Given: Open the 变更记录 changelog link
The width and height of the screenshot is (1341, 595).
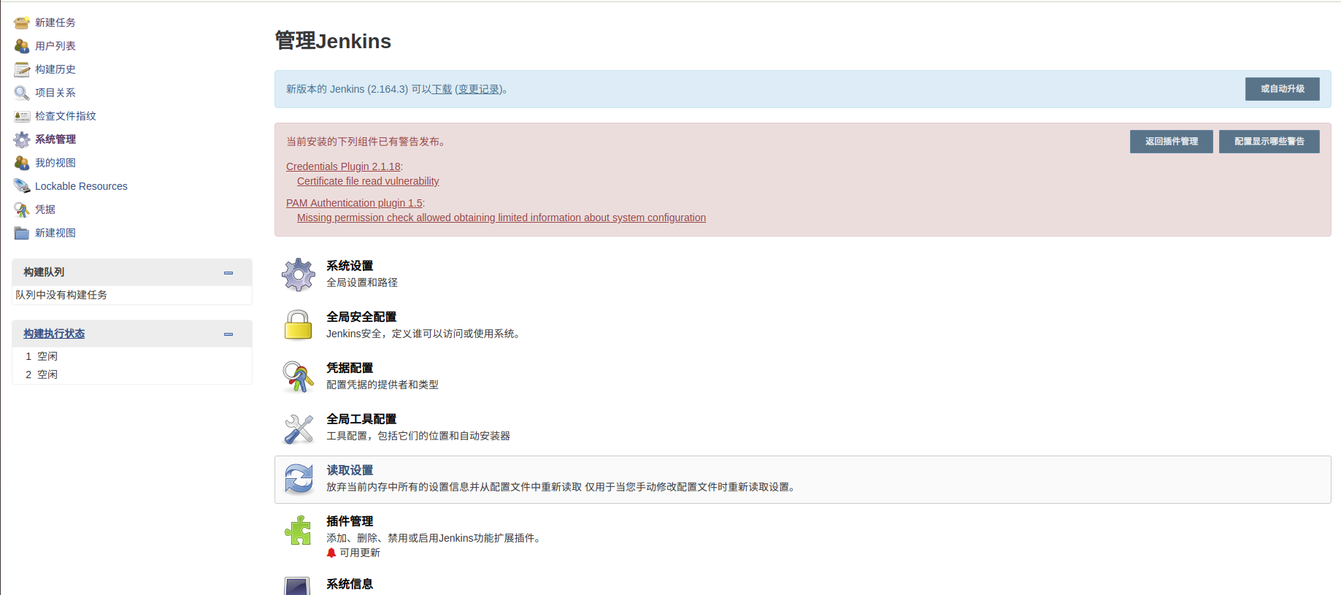Looking at the screenshot, I should point(479,89).
